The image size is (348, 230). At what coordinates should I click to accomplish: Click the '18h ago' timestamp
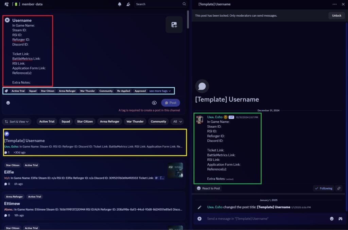[19, 215]
